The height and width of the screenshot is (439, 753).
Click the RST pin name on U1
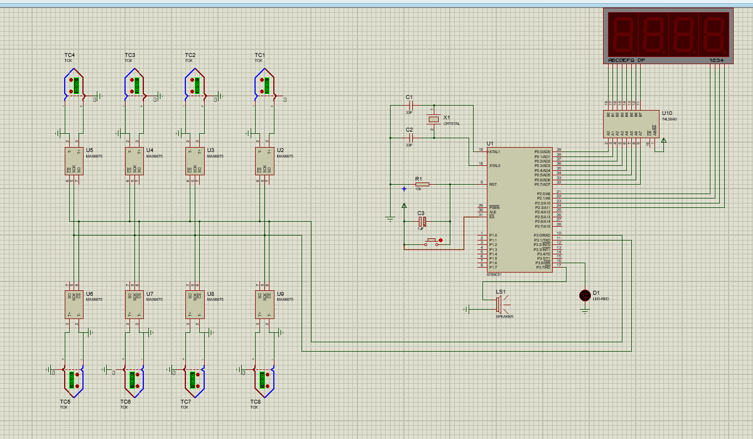click(x=492, y=184)
